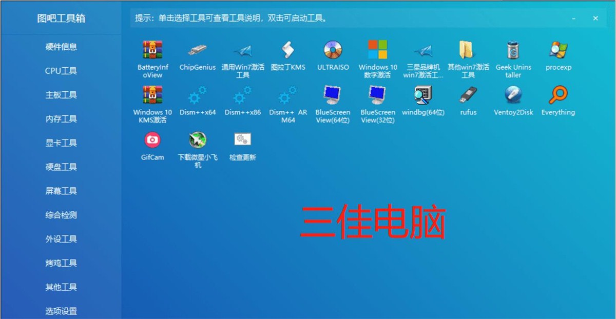The width and height of the screenshot is (616, 319).
Task: Switch to the CPU工具 category
Action: (61, 71)
